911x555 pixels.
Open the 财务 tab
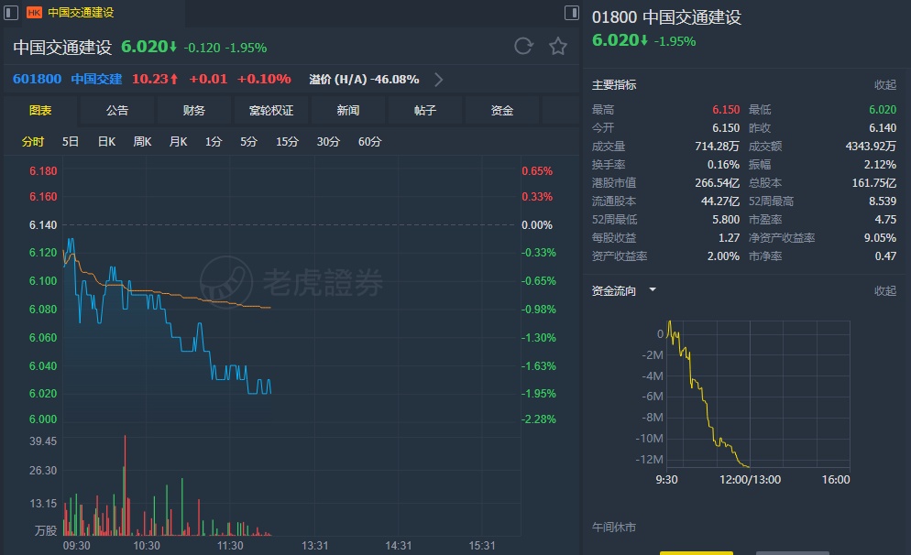click(194, 111)
